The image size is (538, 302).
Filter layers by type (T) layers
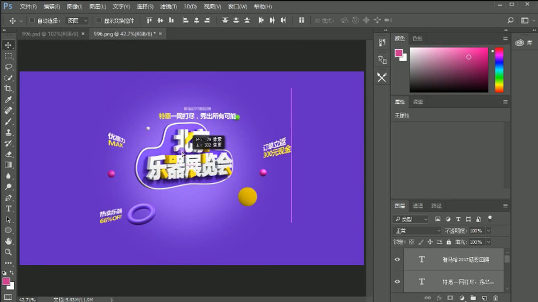[459, 219]
